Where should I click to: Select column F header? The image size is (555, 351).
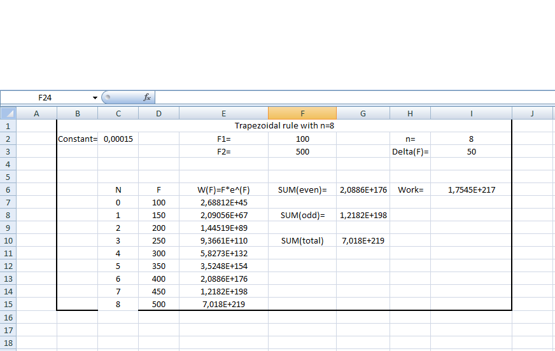click(302, 113)
